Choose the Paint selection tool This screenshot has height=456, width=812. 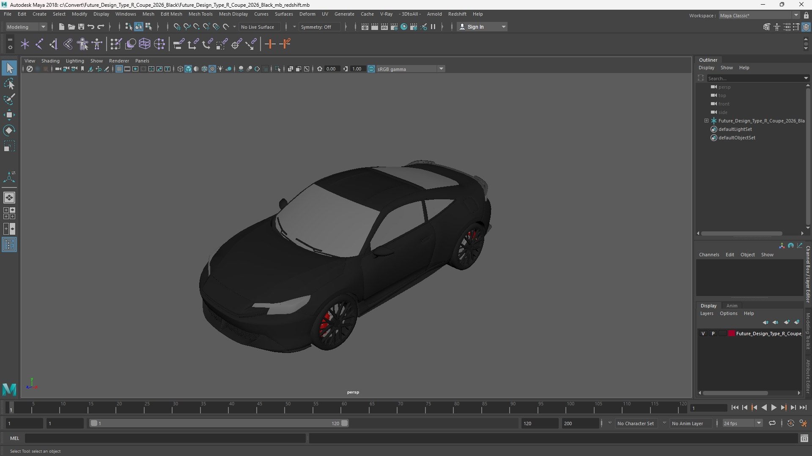(9, 99)
